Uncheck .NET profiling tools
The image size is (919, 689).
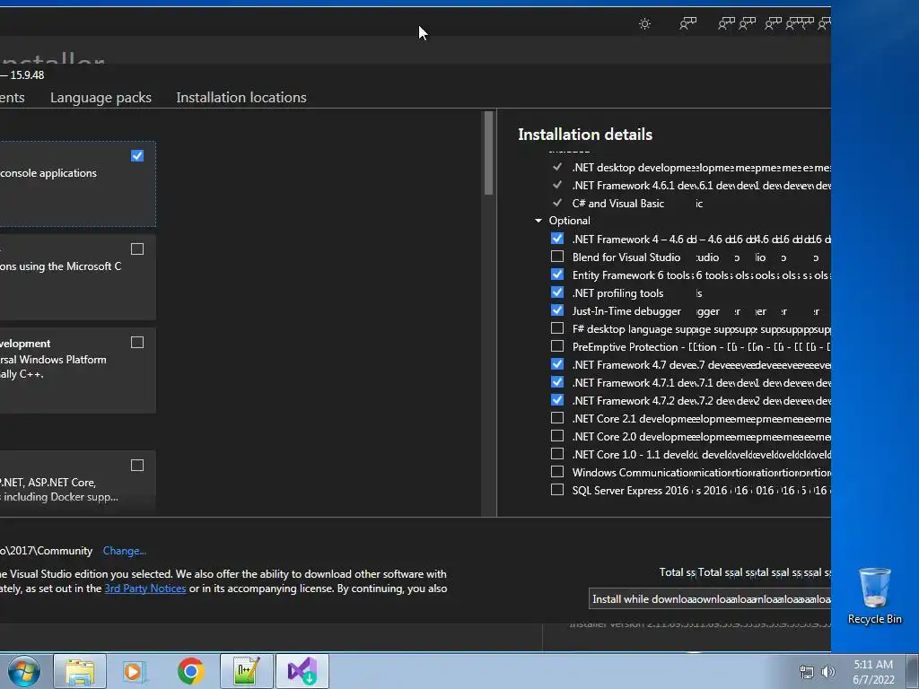[557, 292]
